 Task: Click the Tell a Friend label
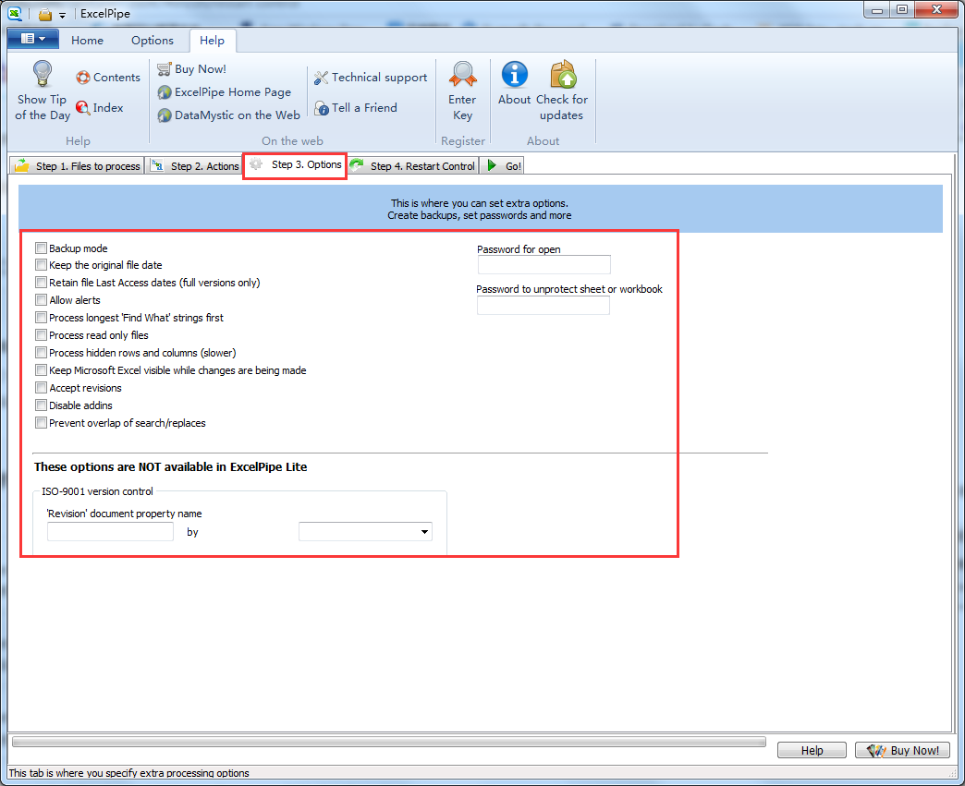(x=364, y=108)
